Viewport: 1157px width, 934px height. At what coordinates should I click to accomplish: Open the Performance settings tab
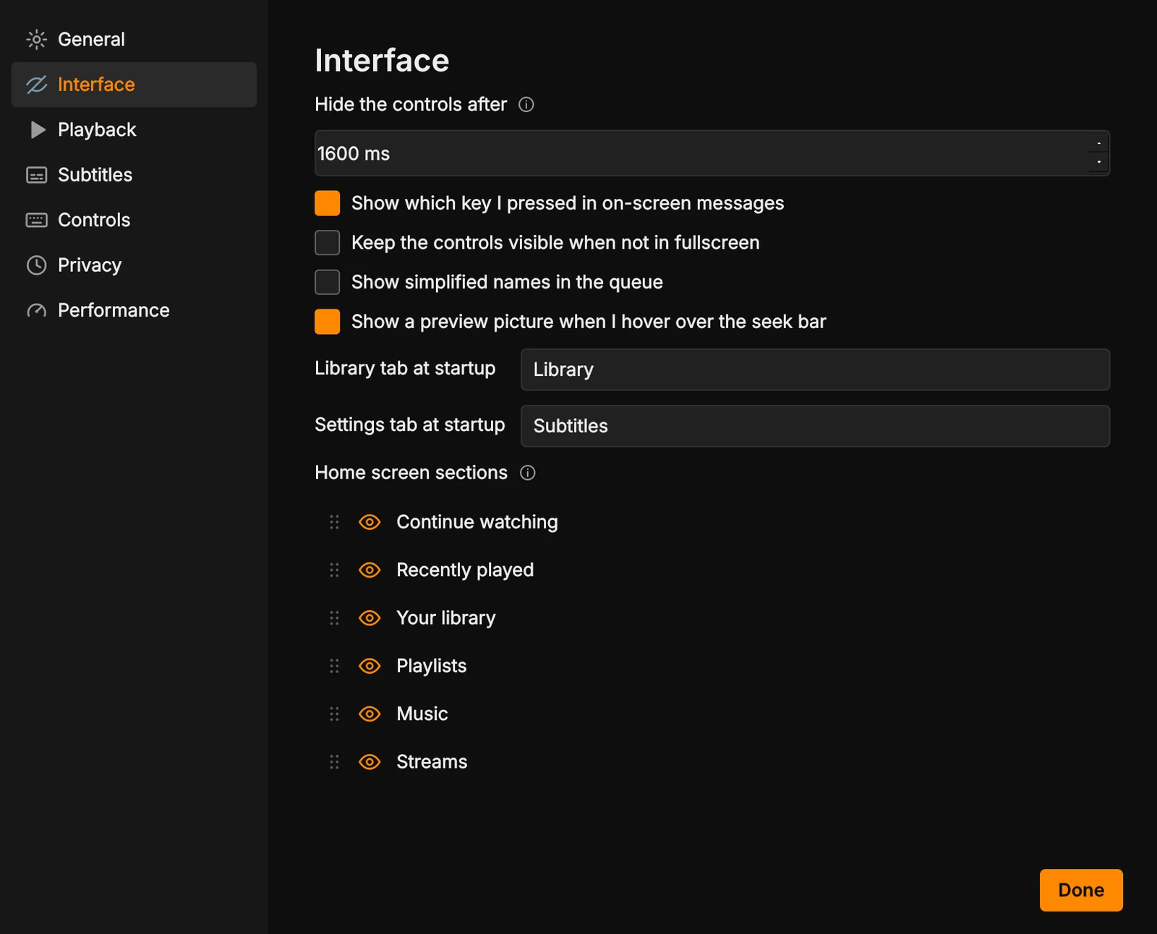[134, 310]
